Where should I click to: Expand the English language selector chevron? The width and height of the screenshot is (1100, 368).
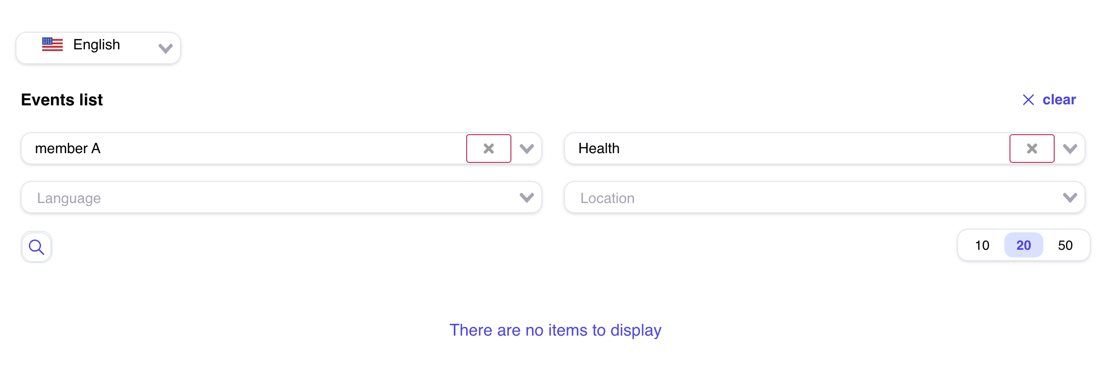pyautogui.click(x=165, y=48)
